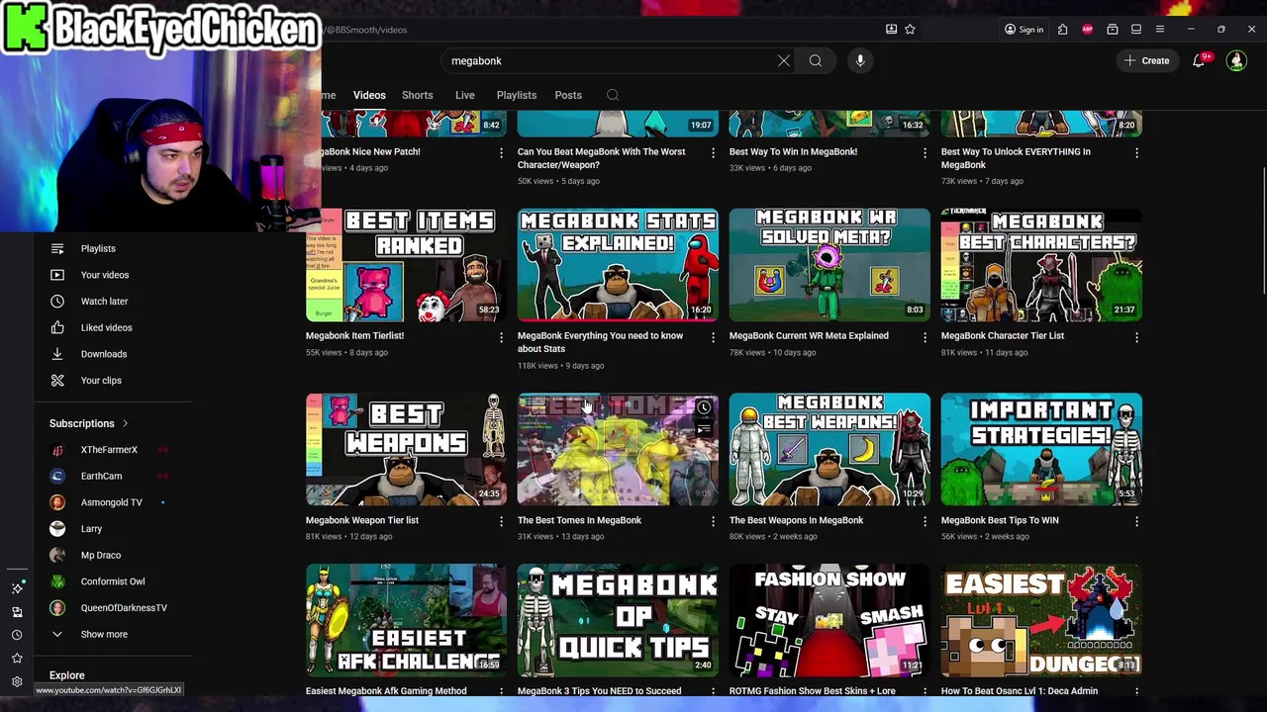Open the Bookmarks star icon in the browser sidebar

17,659
